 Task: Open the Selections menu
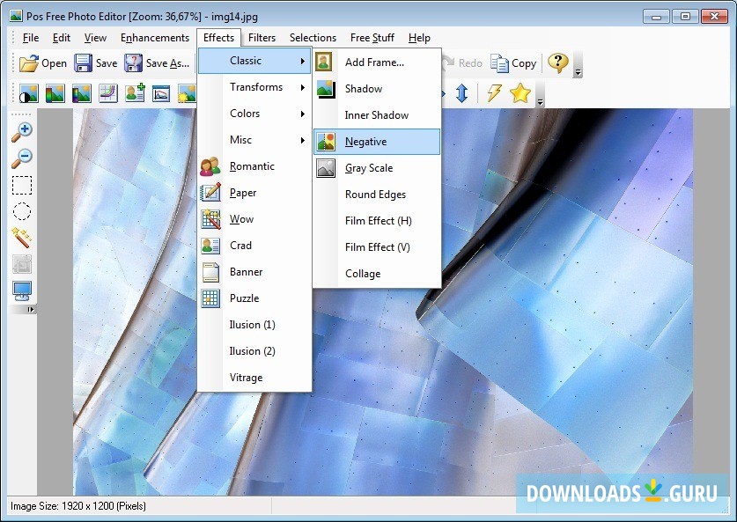(x=313, y=38)
